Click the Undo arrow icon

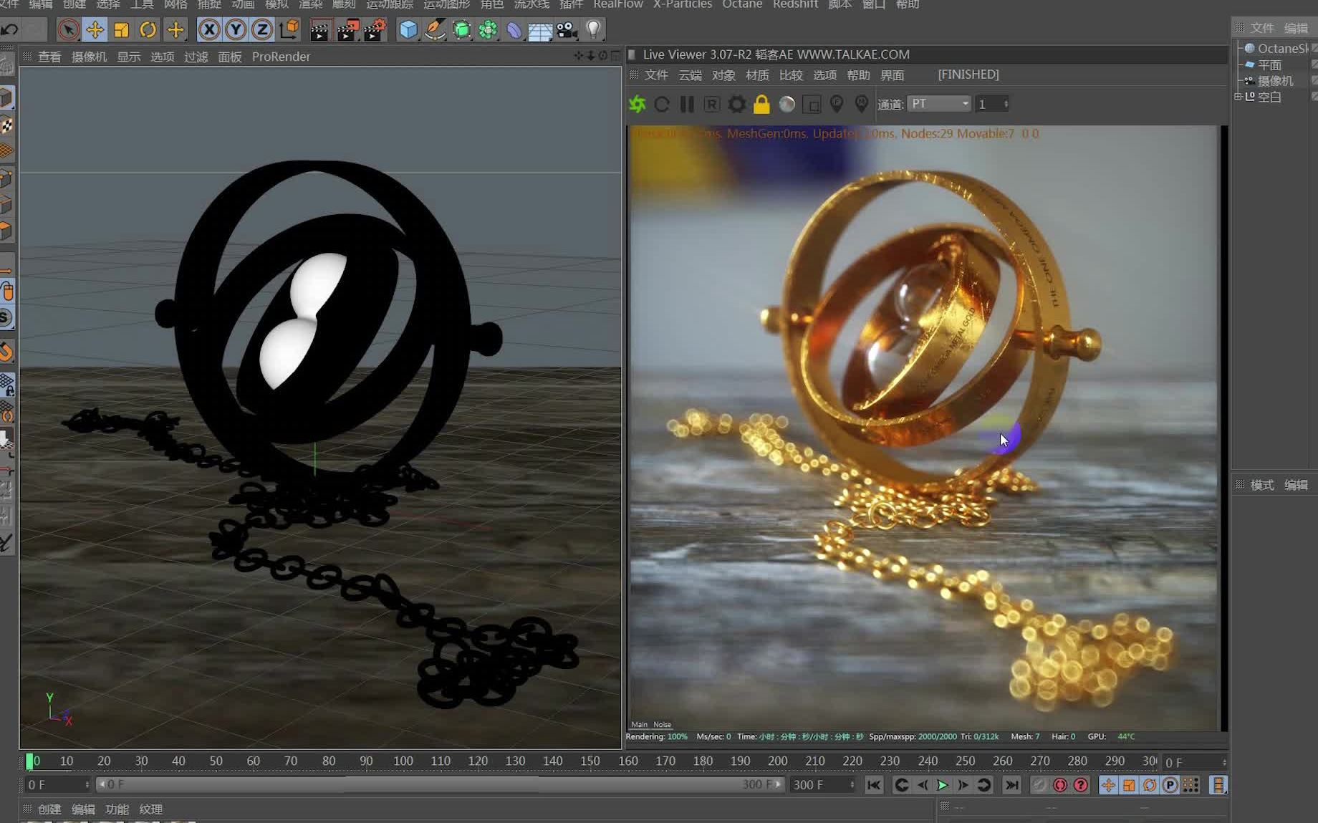tap(10, 30)
